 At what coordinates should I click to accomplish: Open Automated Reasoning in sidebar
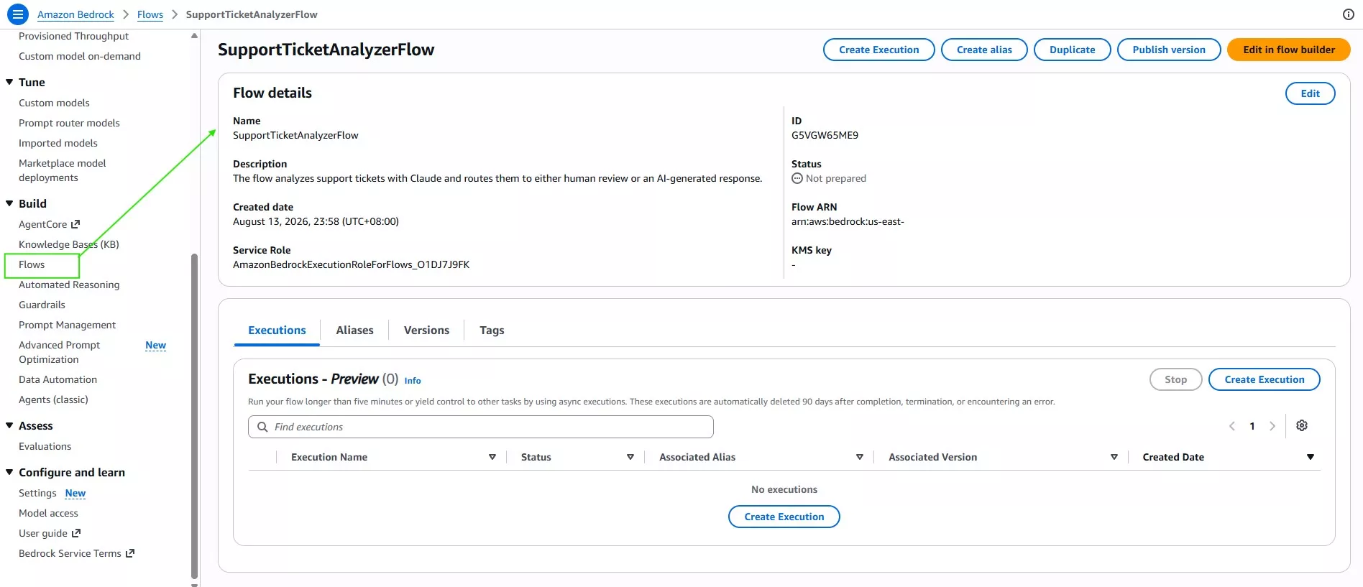point(69,285)
